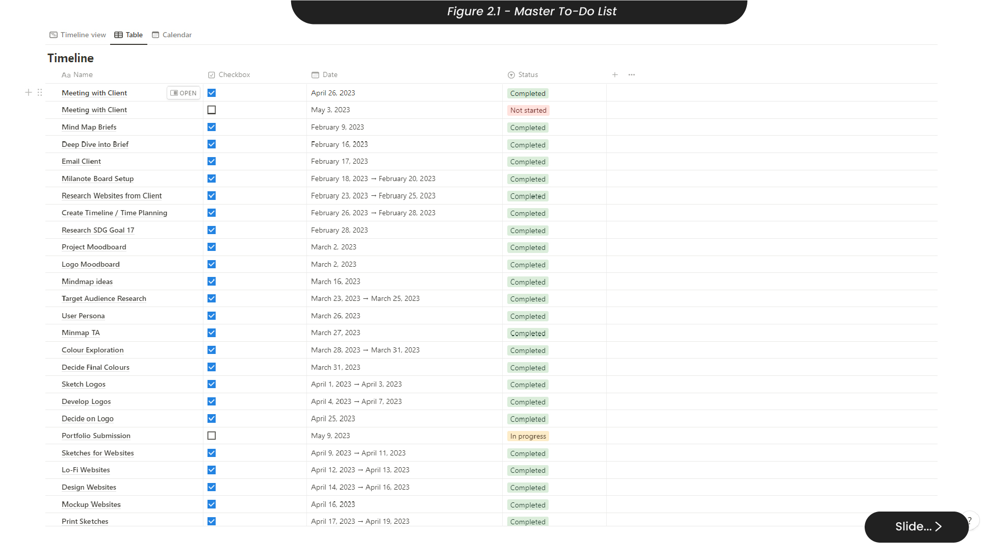The image size is (986, 560).
Task: Click the date range March 23 to March 25
Action: [x=366, y=298]
